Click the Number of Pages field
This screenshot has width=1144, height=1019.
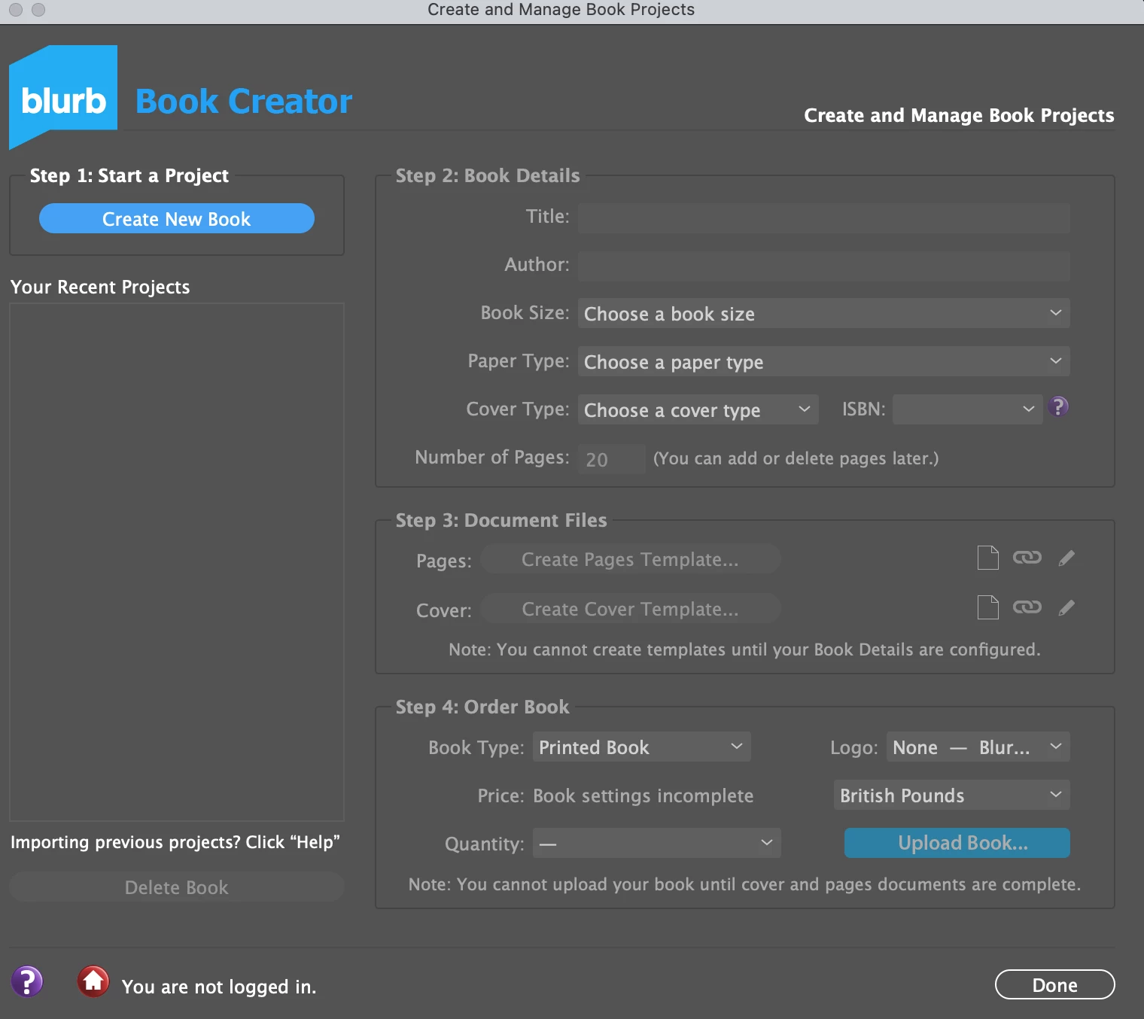click(611, 458)
